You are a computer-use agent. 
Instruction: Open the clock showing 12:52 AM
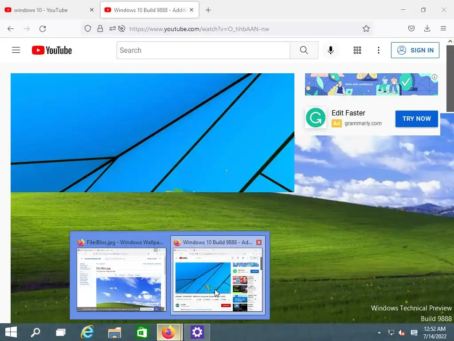(x=434, y=333)
